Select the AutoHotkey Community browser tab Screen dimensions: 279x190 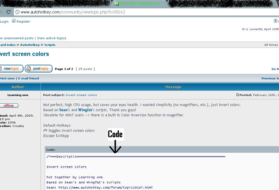coord(140,3)
